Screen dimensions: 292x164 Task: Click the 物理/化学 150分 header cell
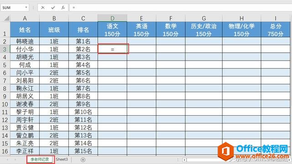pyautogui.click(x=241, y=30)
